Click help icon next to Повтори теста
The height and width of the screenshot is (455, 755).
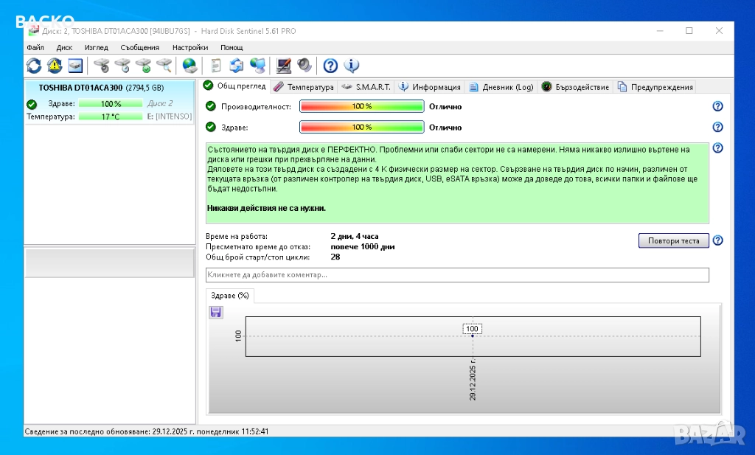tap(717, 240)
